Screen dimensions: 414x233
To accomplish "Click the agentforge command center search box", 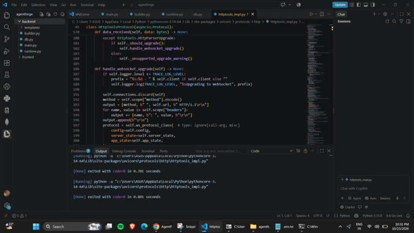I will pos(208,5).
